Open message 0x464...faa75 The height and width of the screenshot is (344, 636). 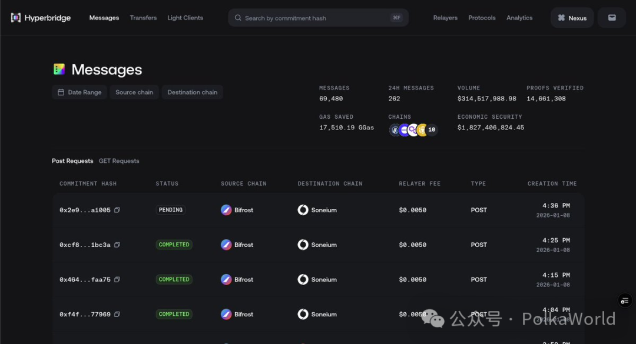tap(85, 279)
